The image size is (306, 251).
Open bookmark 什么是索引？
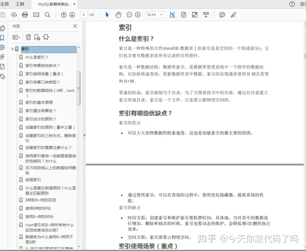[x=37, y=57]
